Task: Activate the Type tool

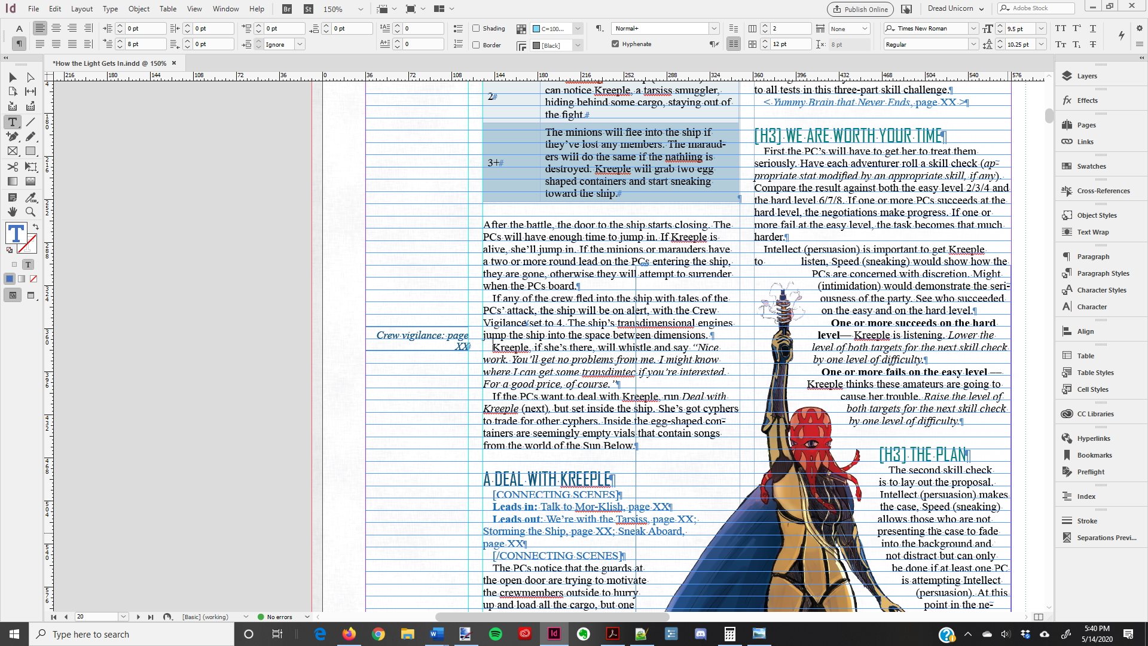Action: click(13, 122)
